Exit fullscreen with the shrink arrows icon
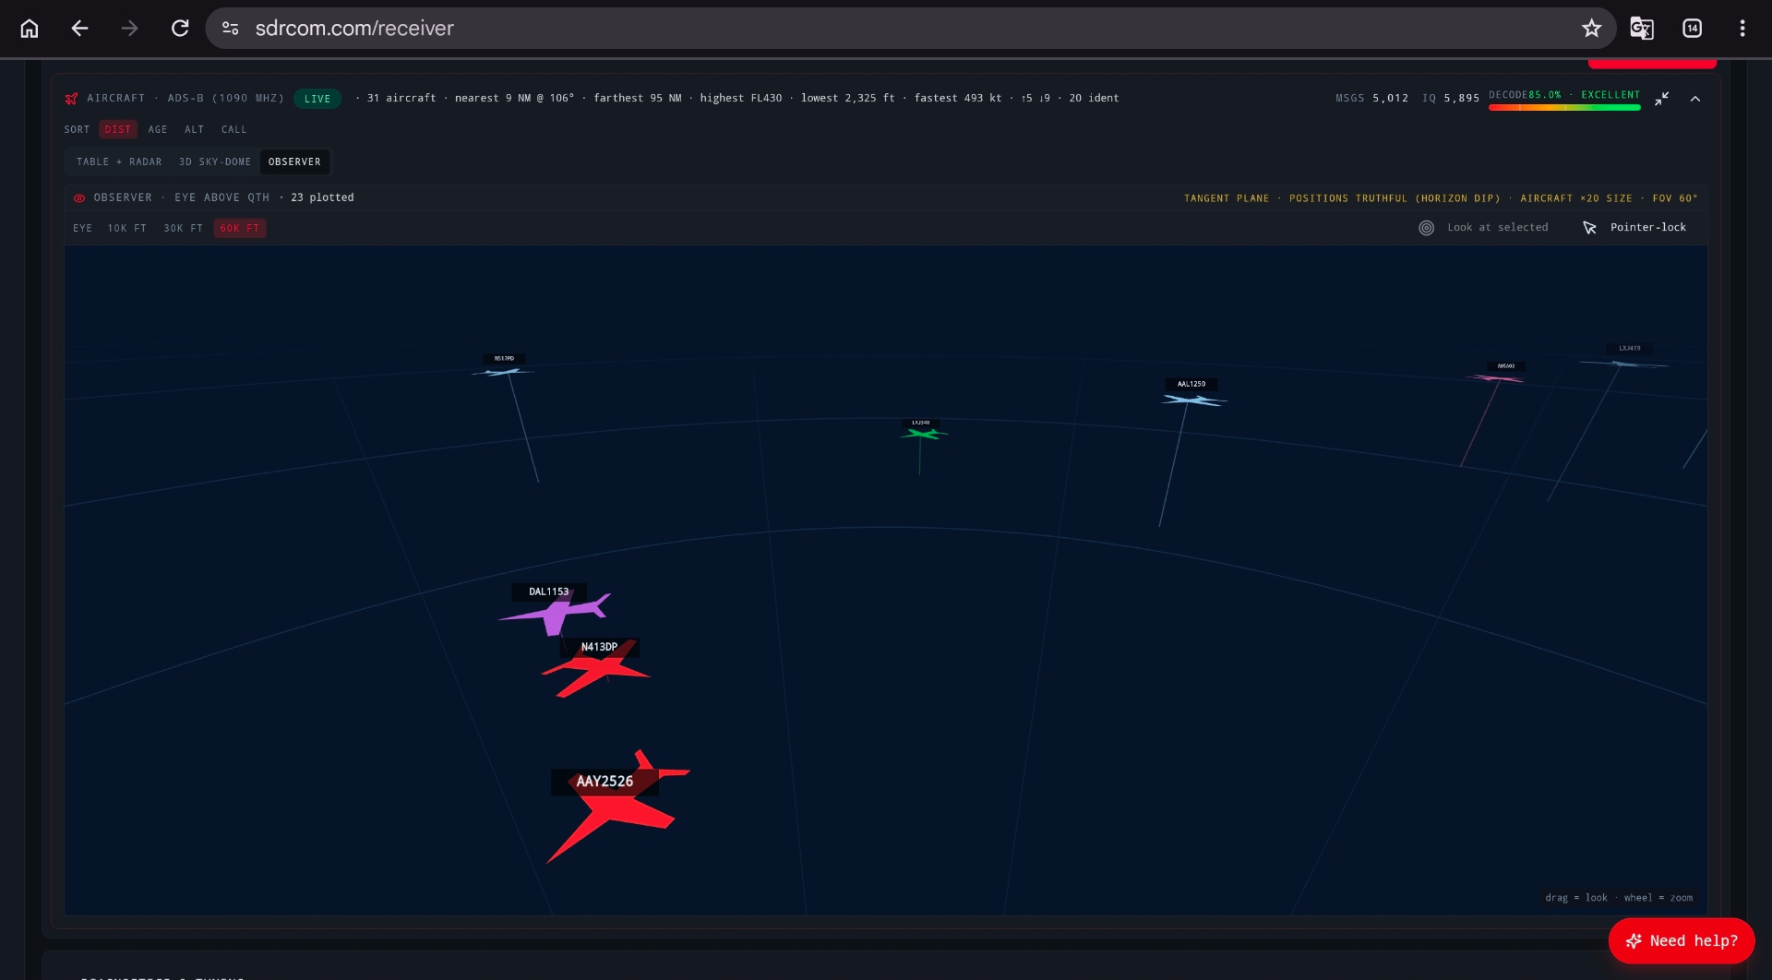This screenshot has width=1772, height=980. click(1661, 99)
